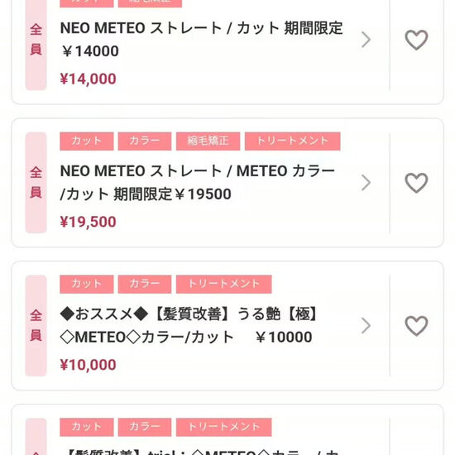This screenshot has width=455, height=455.
Task: Select トリートメント tag on ¥19,500 coupon
Action: click(293, 141)
